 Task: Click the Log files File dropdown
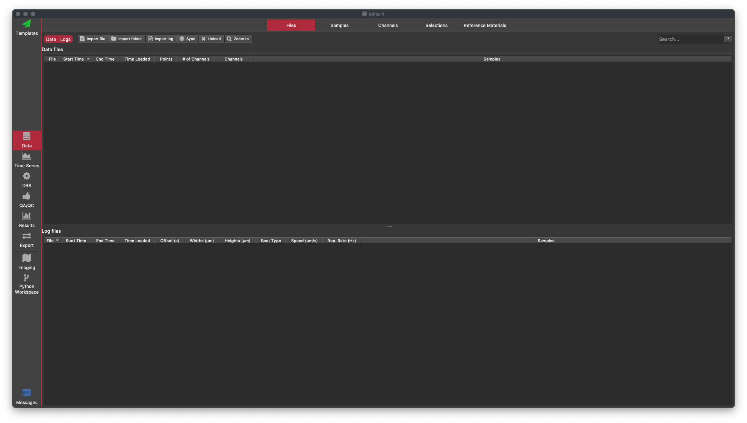pos(51,240)
